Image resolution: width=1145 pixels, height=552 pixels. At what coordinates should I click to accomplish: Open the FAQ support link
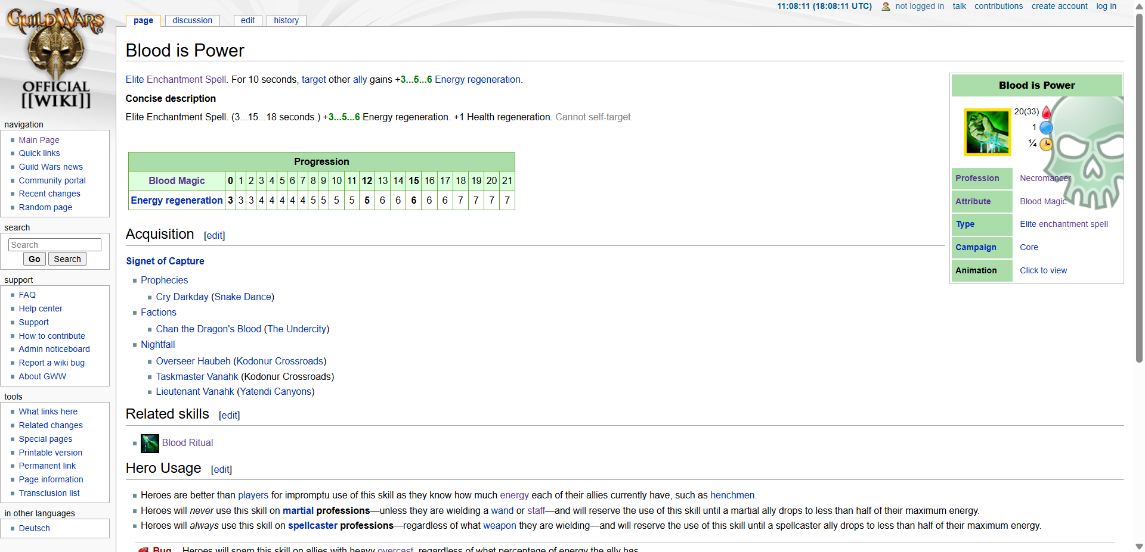27,295
